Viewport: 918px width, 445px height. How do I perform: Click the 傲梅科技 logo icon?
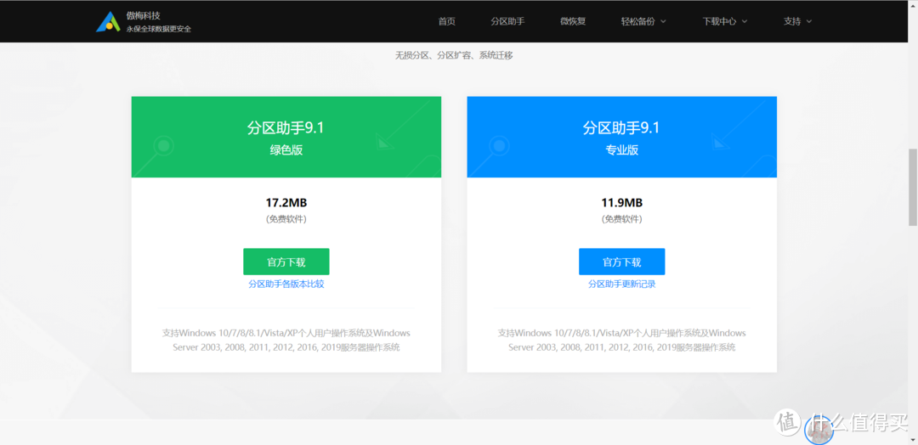[x=108, y=21]
